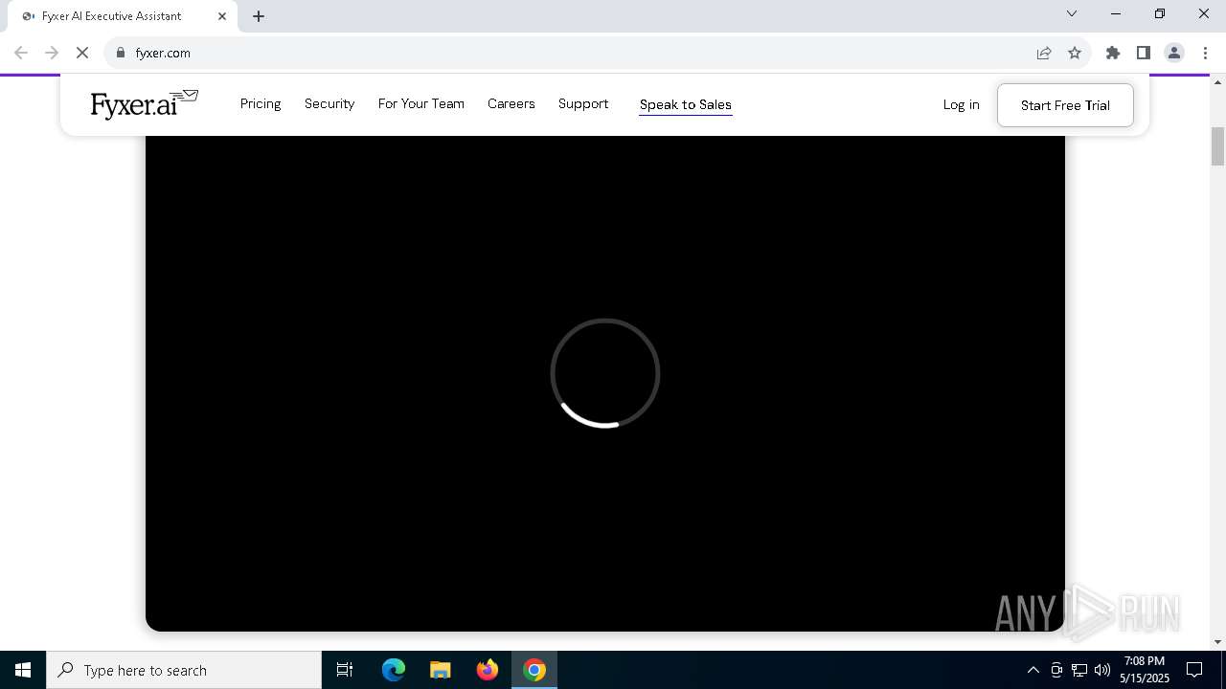The width and height of the screenshot is (1226, 689).
Task: Open the Pricing page
Action: point(261,103)
